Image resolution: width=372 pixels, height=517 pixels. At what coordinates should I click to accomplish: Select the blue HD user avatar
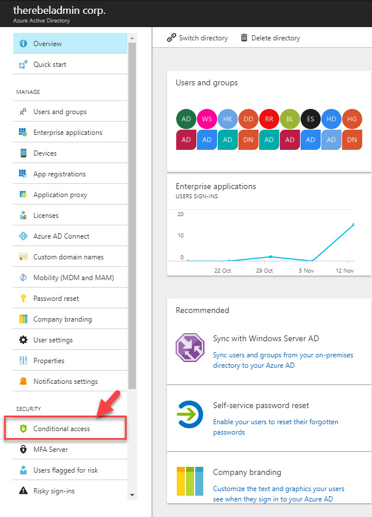(x=332, y=119)
